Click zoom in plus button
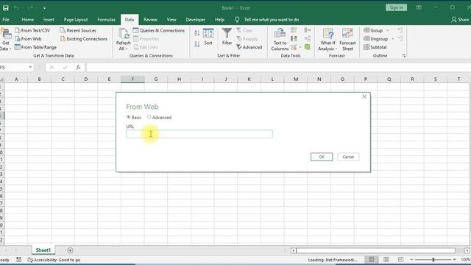Viewport: 471px width, 265px height. tap(455, 259)
